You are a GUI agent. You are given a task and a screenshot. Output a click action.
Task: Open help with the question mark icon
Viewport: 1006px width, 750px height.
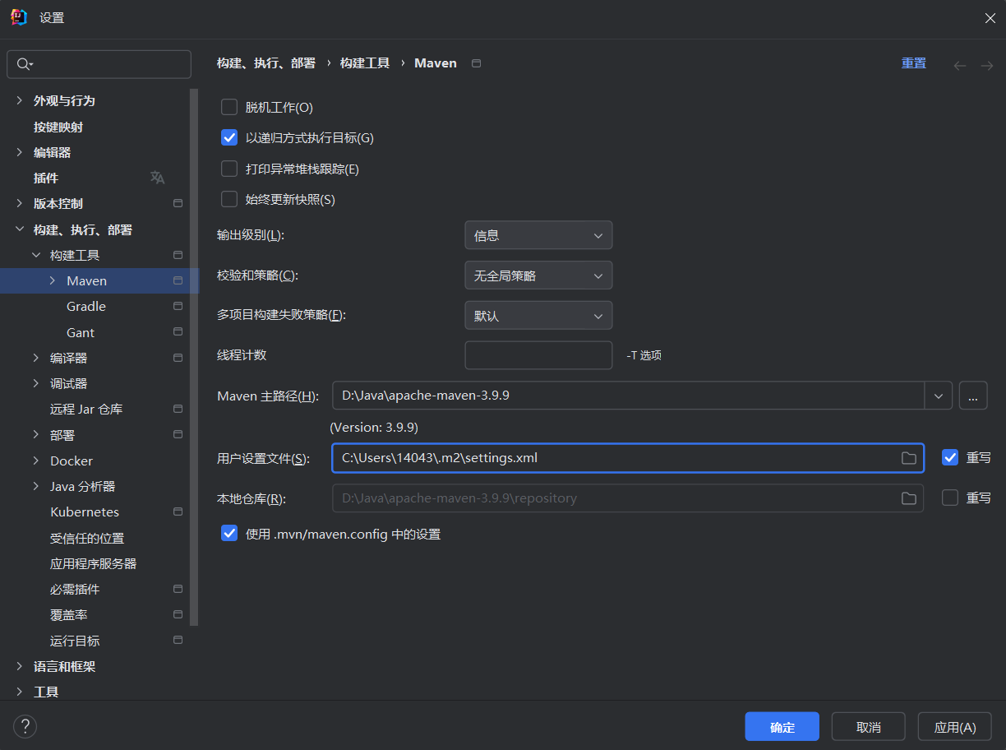[25, 726]
